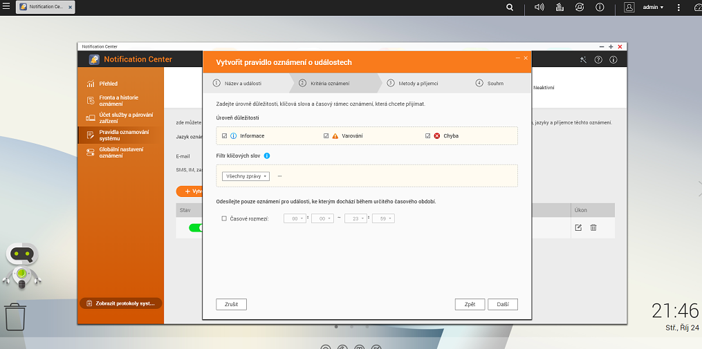Open the Notification Center about info icon
This screenshot has height=349, width=702.
click(613, 59)
